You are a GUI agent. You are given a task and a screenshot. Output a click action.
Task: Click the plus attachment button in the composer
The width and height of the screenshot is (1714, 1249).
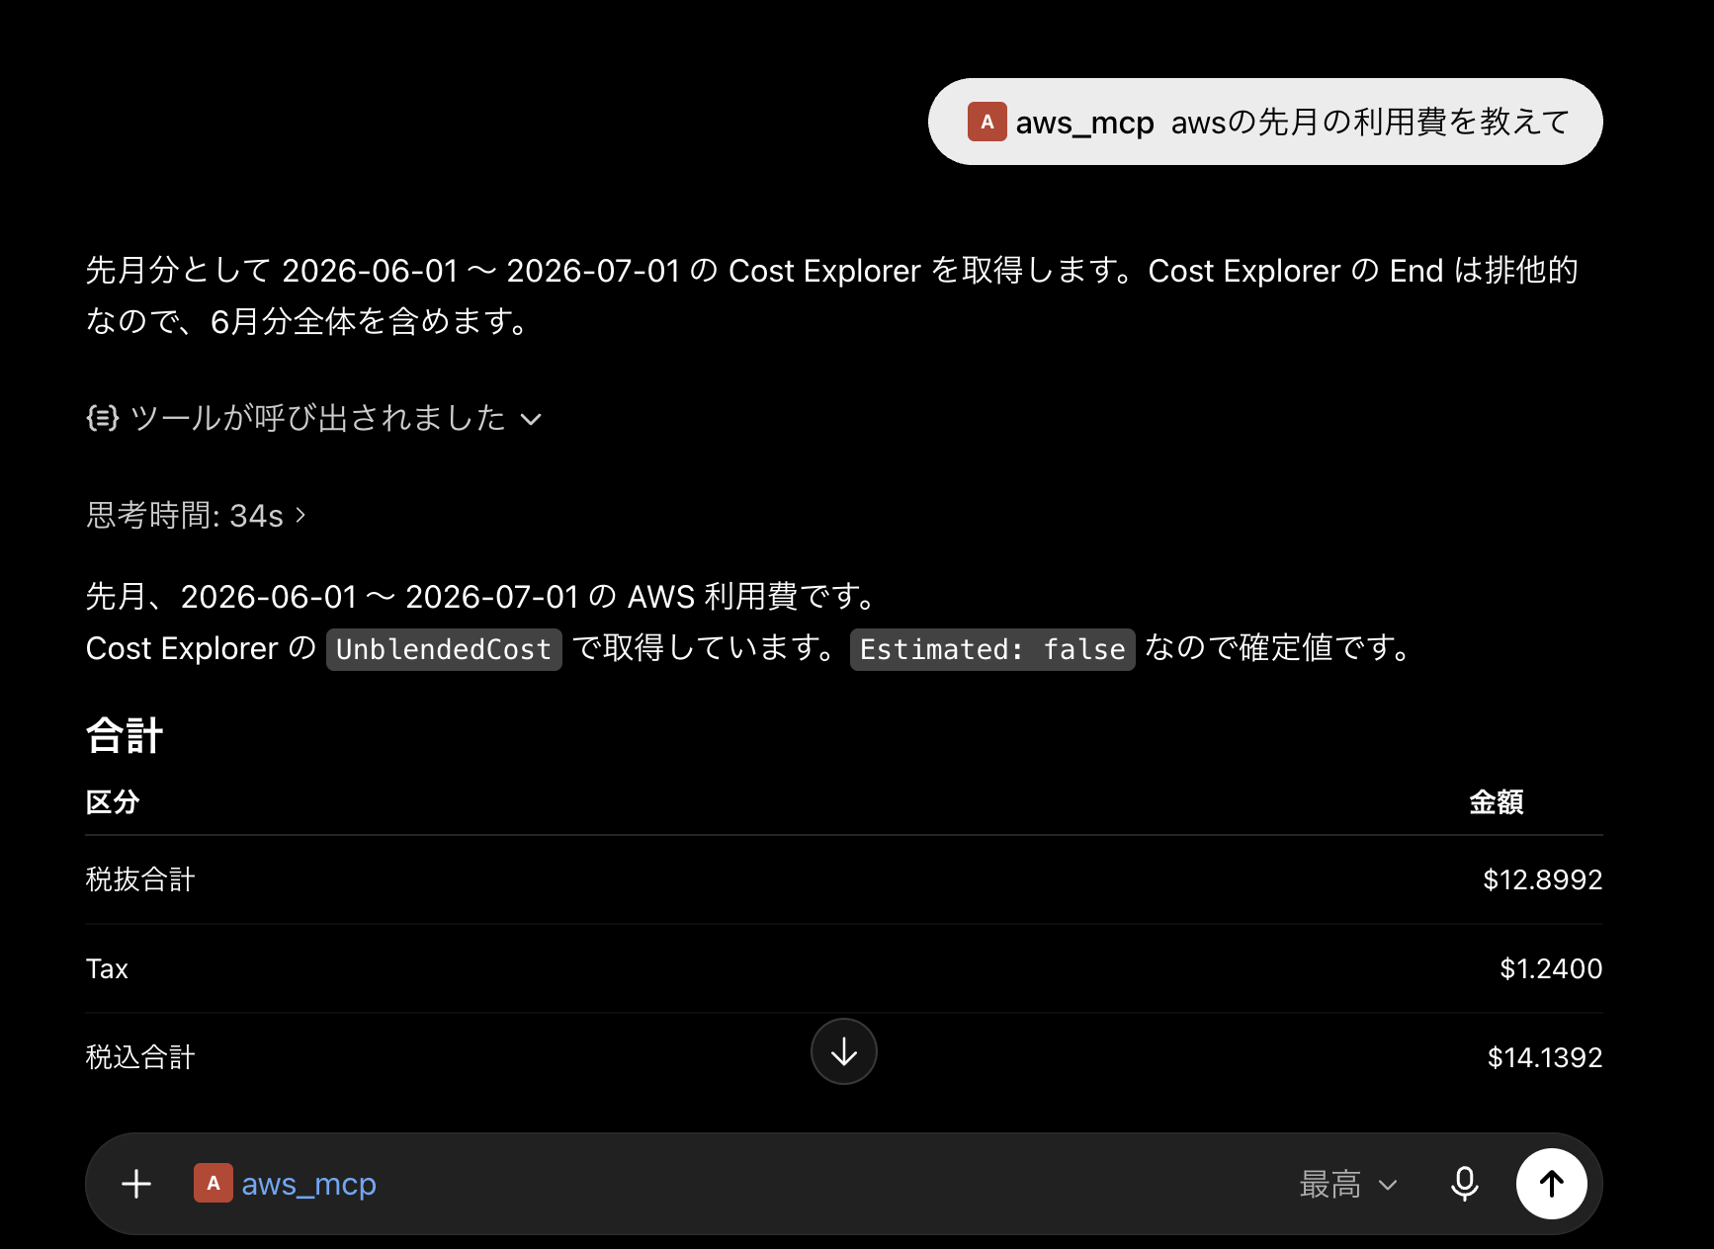click(136, 1184)
